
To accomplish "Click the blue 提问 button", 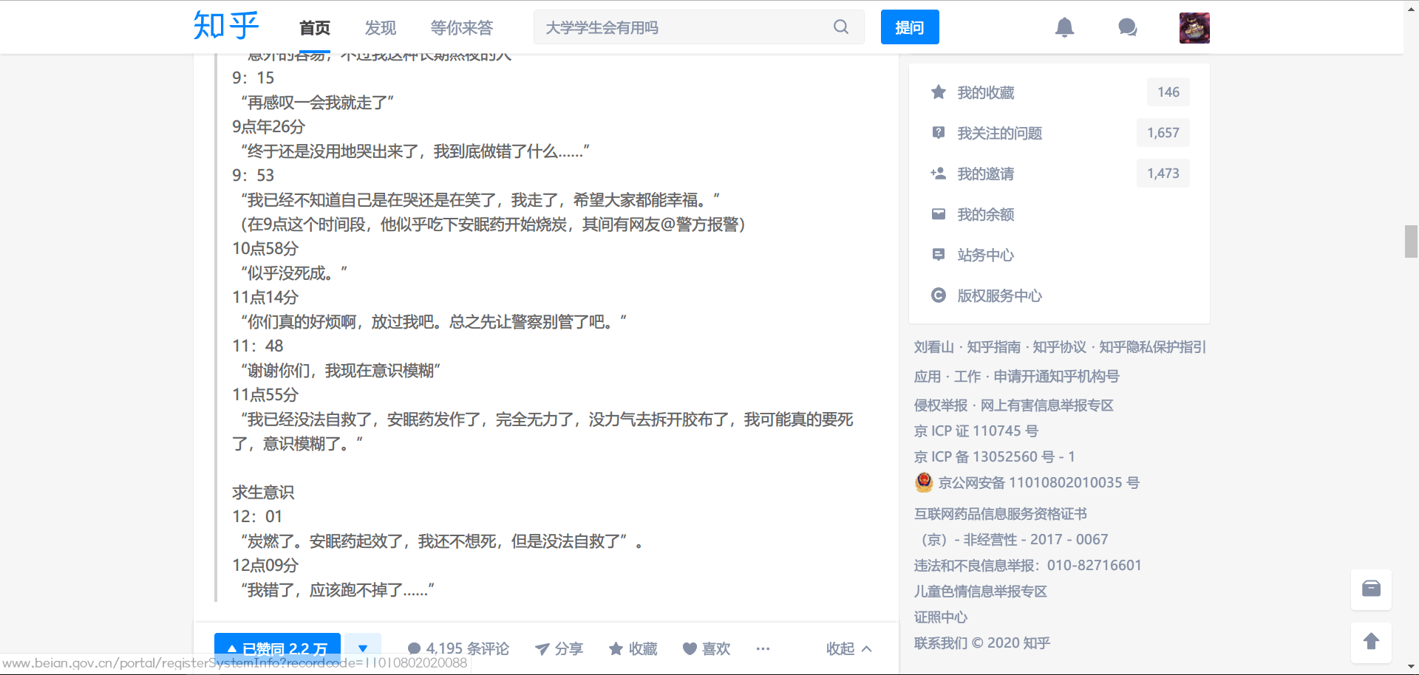I will pyautogui.click(x=909, y=27).
